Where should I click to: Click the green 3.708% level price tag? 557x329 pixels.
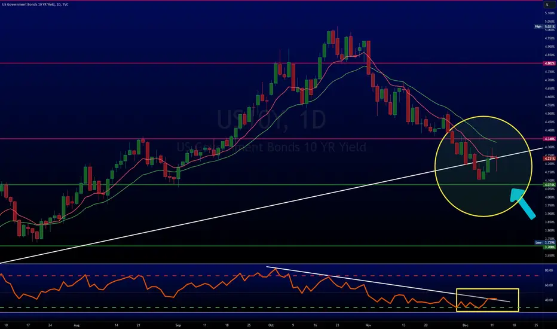pyautogui.click(x=549, y=247)
